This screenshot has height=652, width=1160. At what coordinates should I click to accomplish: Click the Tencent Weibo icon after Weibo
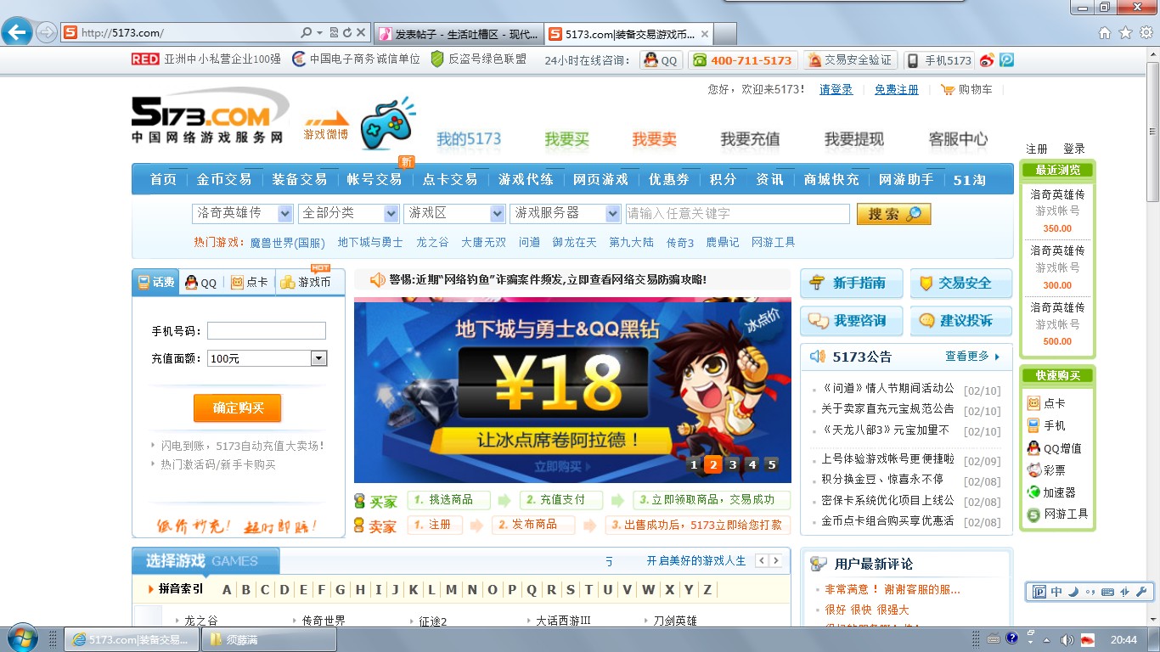[x=1006, y=60]
